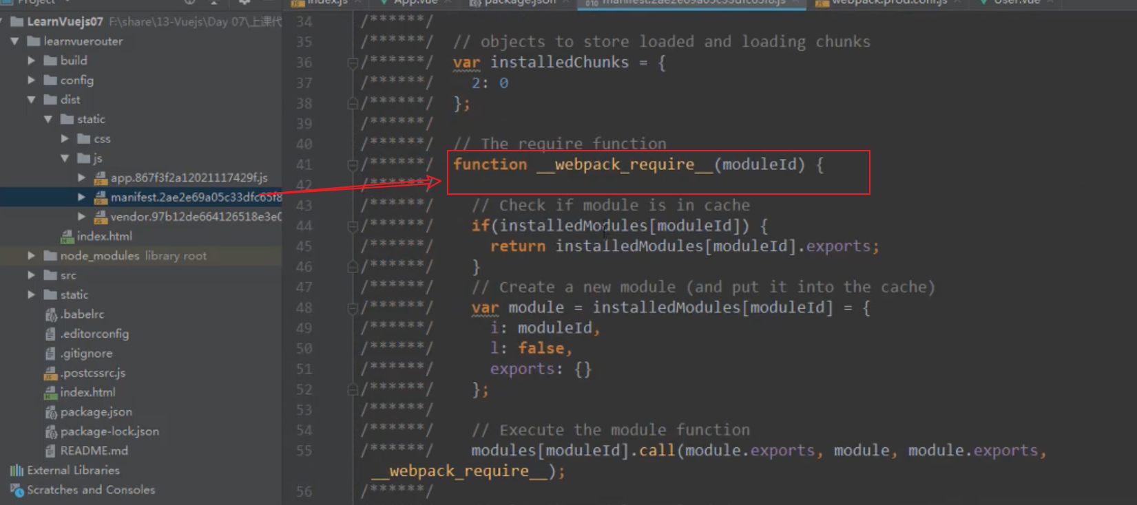Screen dimensions: 1137x505
Task: Expand the root static folder arrow below src
Action: click(x=31, y=295)
